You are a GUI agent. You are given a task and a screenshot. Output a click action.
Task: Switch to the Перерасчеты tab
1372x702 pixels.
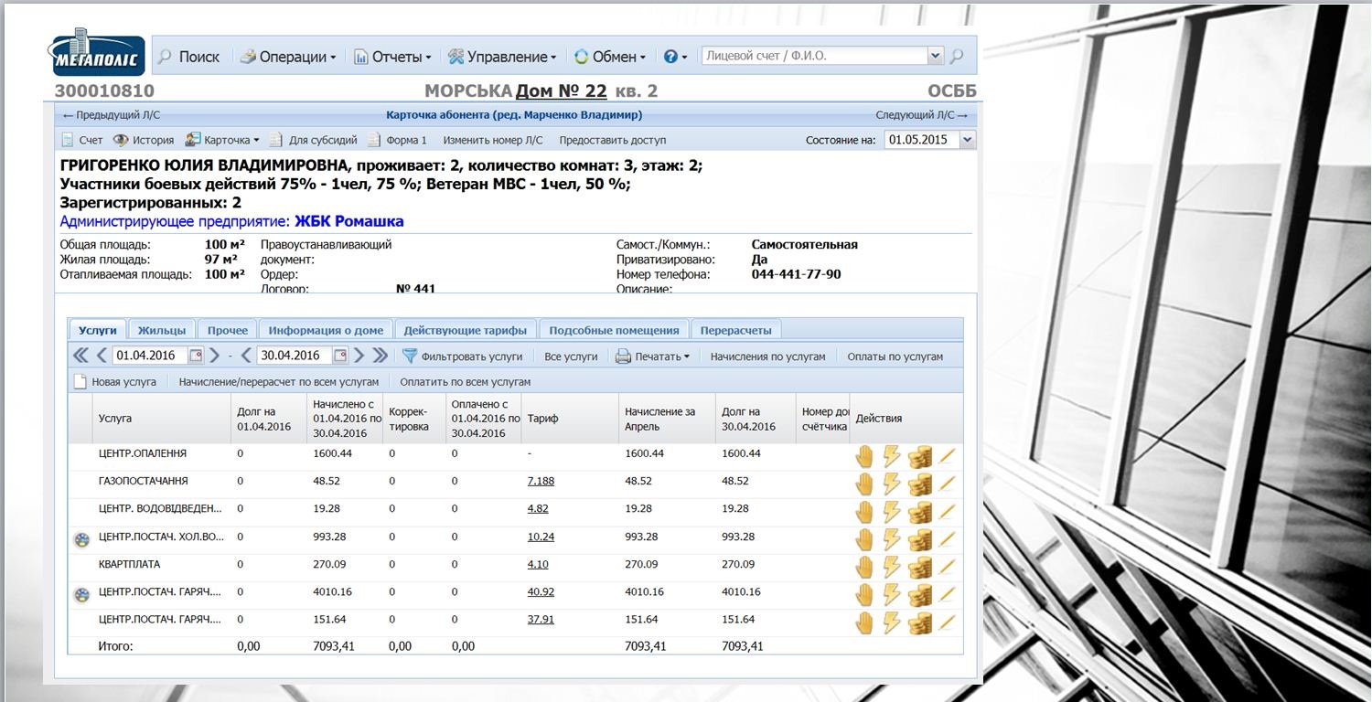(x=735, y=330)
